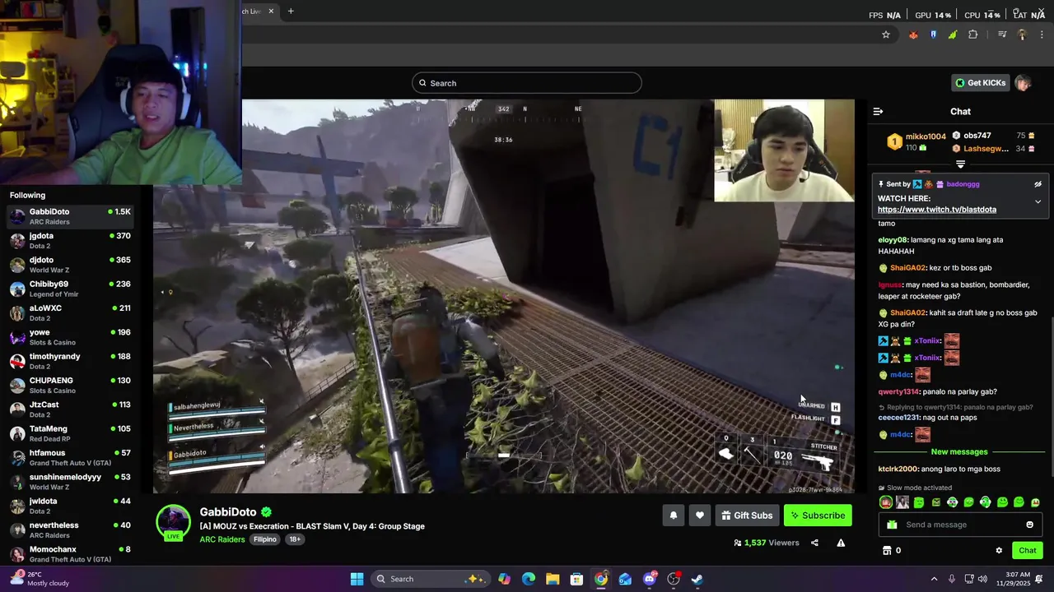Select the first quick emote in emote bar

[x=886, y=502]
